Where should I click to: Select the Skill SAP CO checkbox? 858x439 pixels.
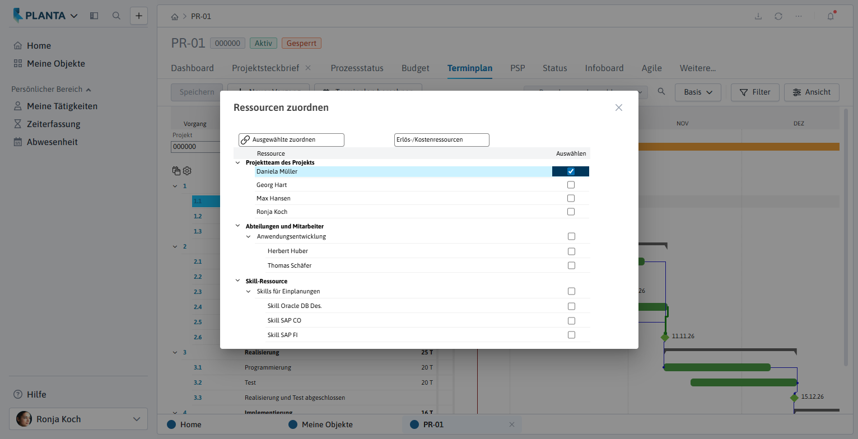click(571, 321)
